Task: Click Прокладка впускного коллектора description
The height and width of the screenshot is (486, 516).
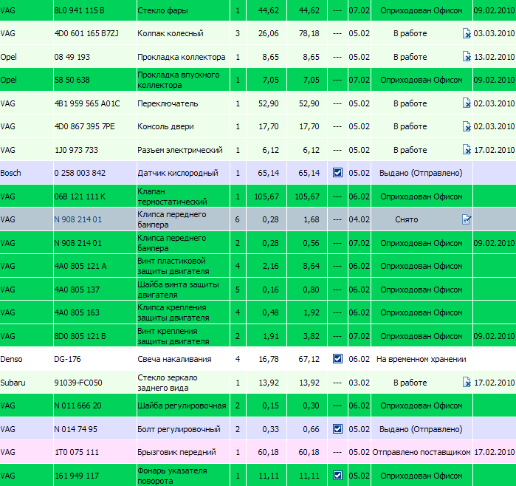Action: click(x=179, y=80)
